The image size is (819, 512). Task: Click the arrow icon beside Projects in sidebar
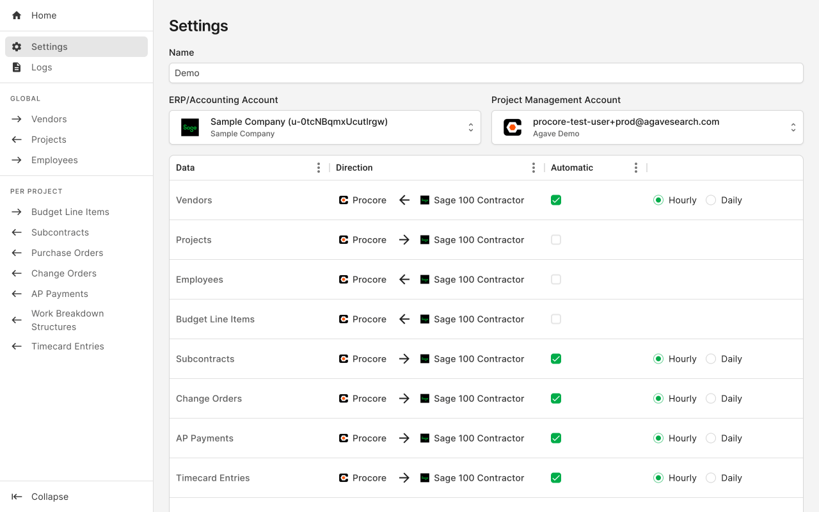(x=17, y=140)
